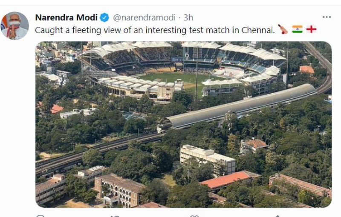341x217 pixels.
Task: Open the 3h timestamp link
Action: click(x=188, y=17)
